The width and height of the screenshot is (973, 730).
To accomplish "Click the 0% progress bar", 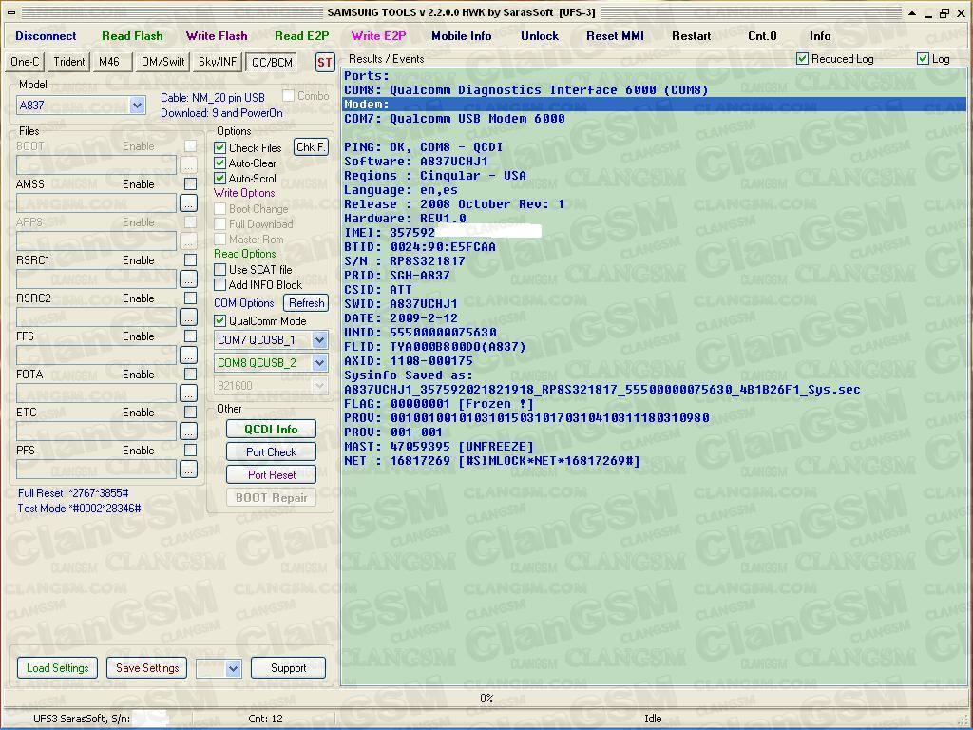I will pos(486,699).
